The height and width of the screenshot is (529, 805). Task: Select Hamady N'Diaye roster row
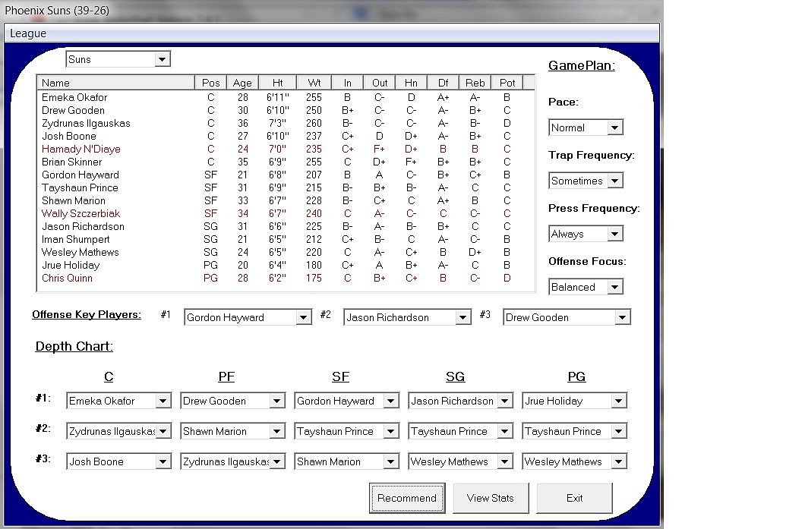coord(286,149)
